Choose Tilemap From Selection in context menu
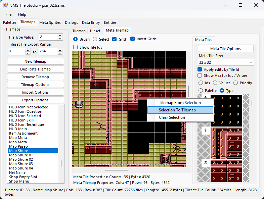 180,103
